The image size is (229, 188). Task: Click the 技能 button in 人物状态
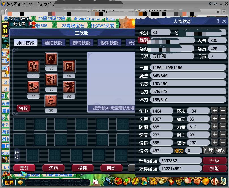click(215, 168)
